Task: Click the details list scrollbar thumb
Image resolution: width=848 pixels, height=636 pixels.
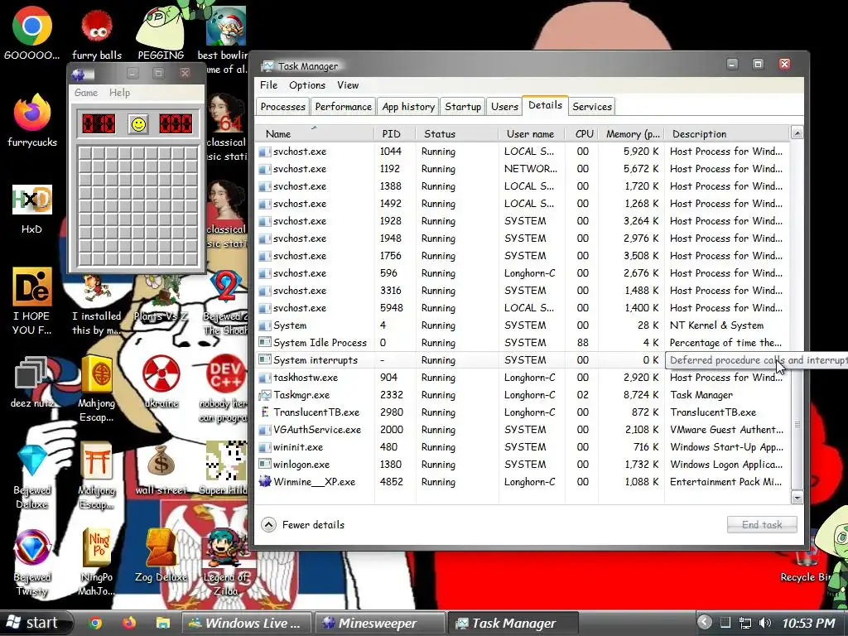Action: tap(797, 423)
